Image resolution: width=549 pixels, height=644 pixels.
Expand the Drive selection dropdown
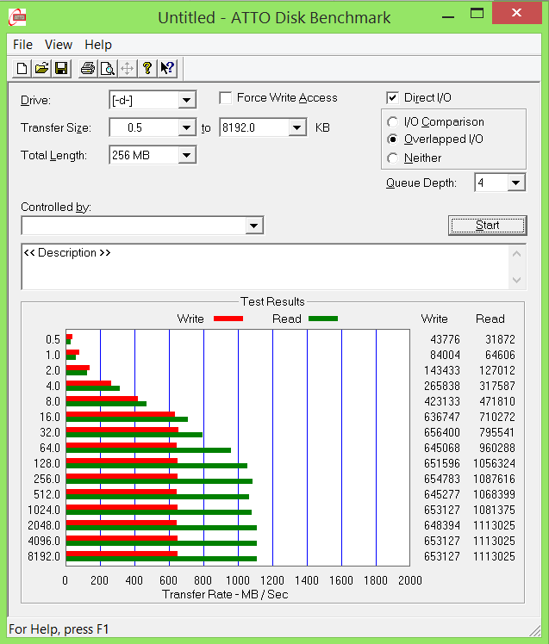coord(187,101)
